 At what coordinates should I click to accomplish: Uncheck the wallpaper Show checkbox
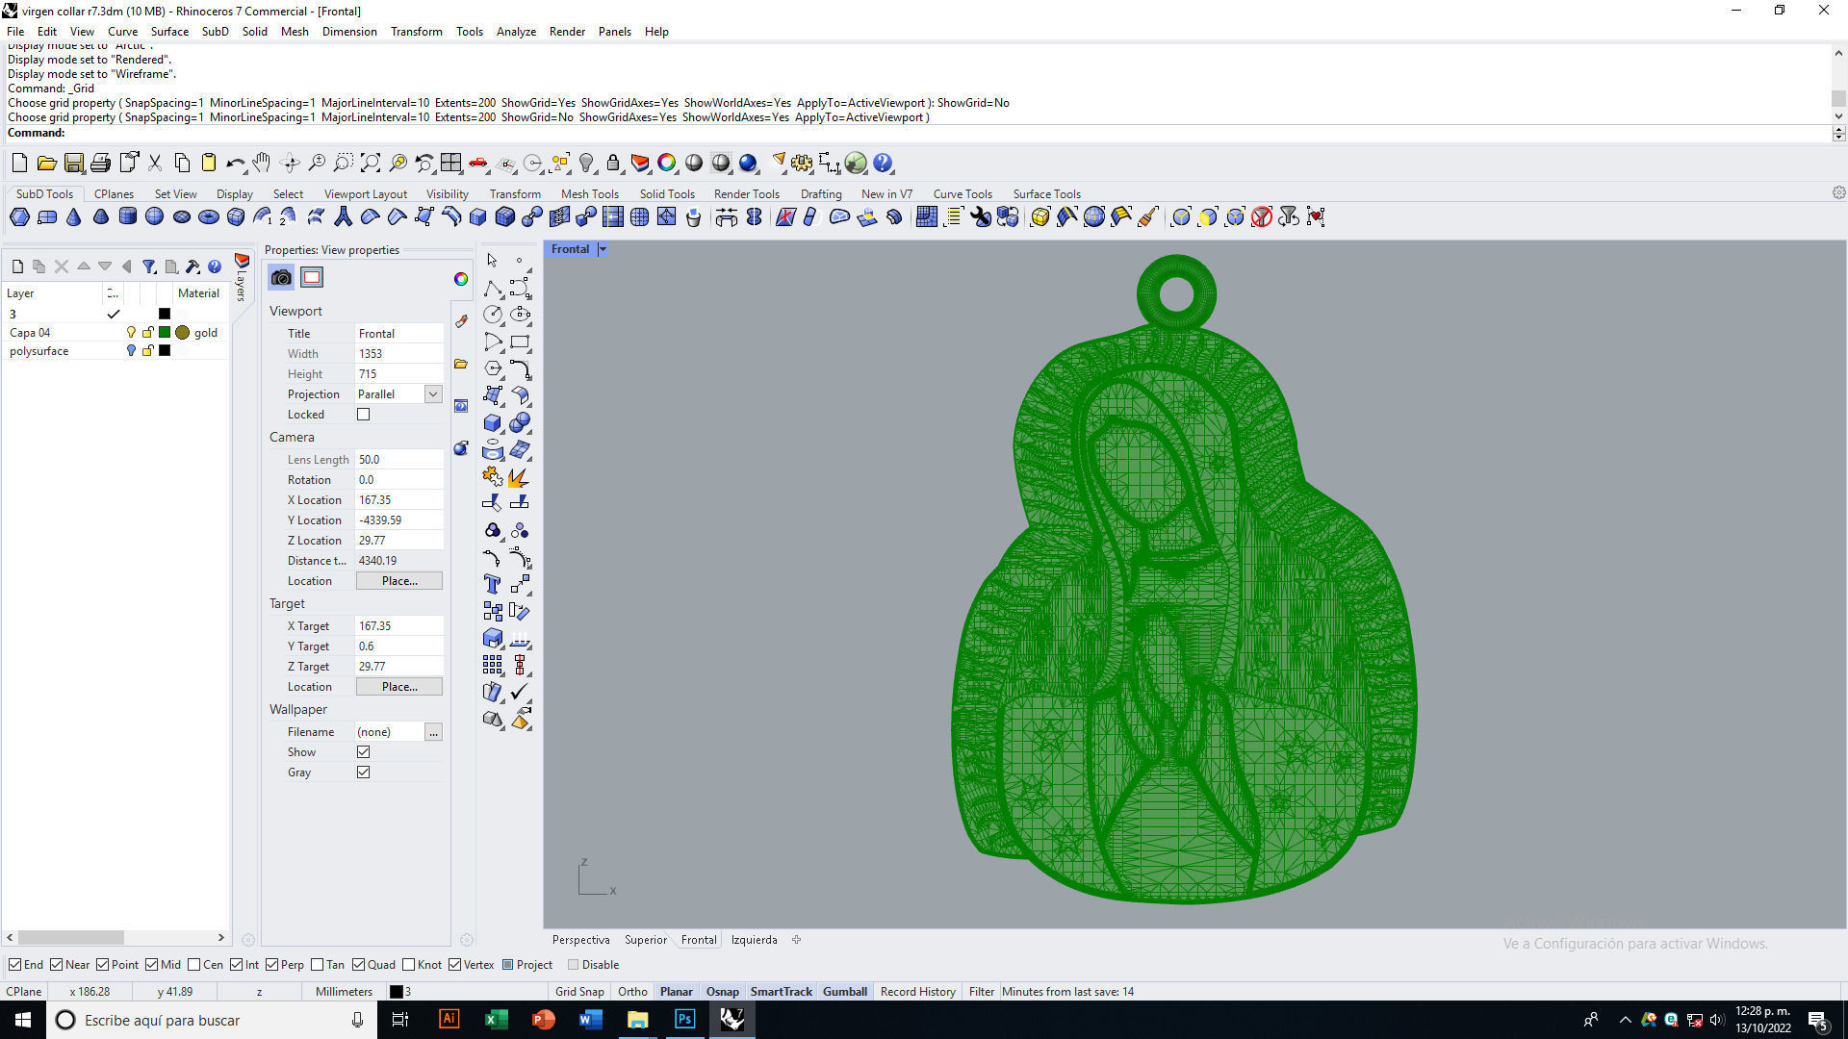363,752
